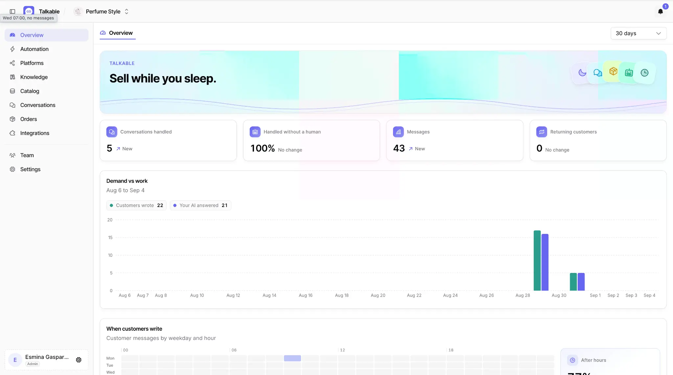This screenshot has height=375, width=673.
Task: Click the Knowledge books icon
Action: (x=12, y=77)
